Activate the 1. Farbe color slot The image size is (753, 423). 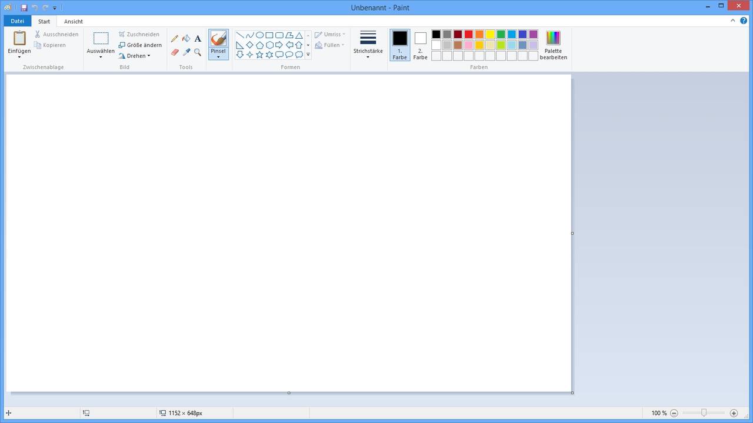400,45
